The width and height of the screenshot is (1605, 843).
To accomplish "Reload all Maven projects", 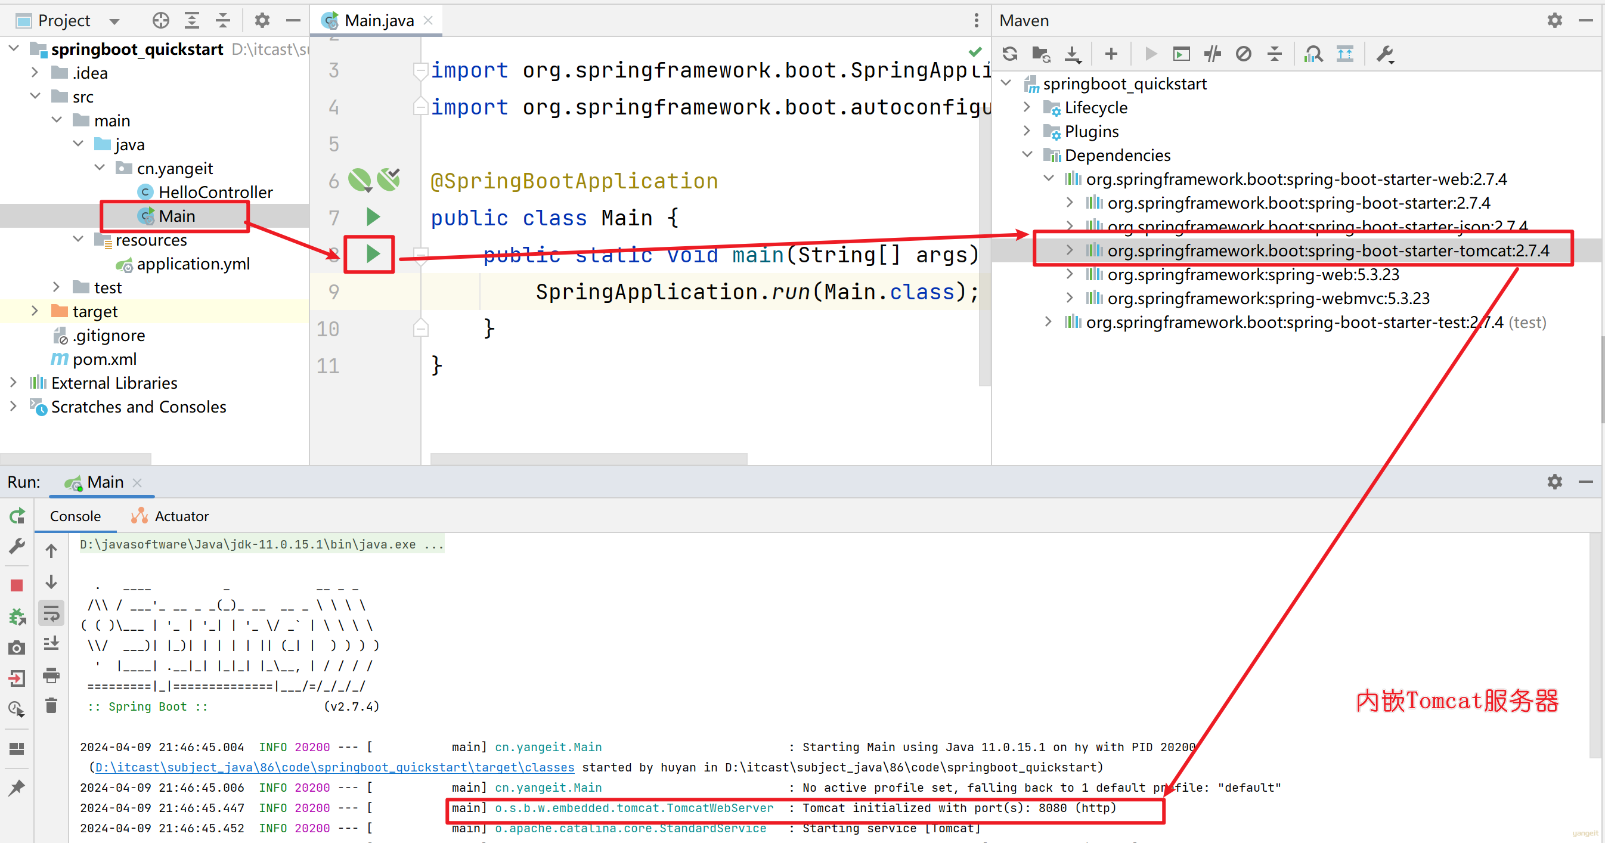I will 1010,54.
